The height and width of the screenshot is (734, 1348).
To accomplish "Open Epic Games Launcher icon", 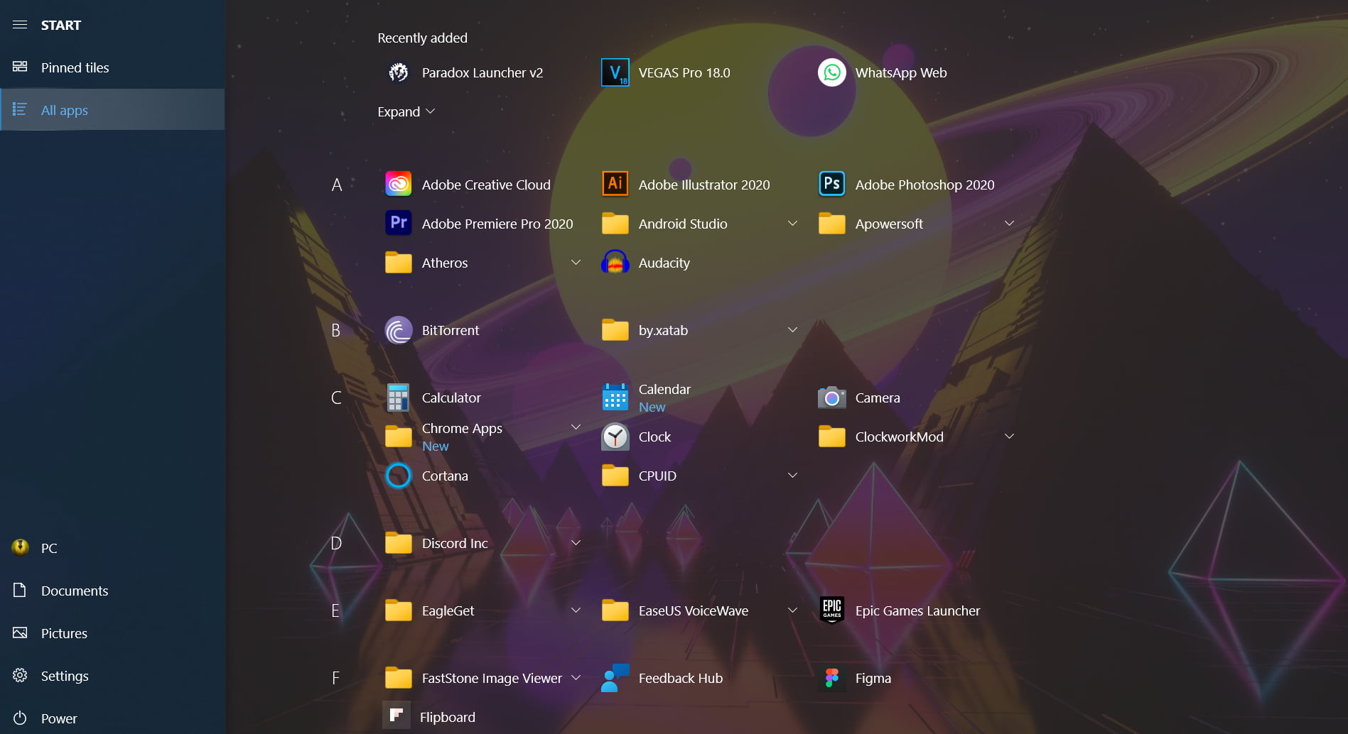I will pyautogui.click(x=832, y=610).
